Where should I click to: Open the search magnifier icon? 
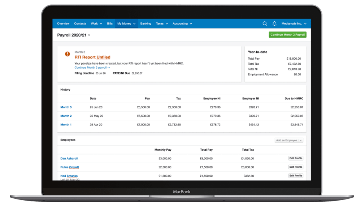tap(265, 23)
